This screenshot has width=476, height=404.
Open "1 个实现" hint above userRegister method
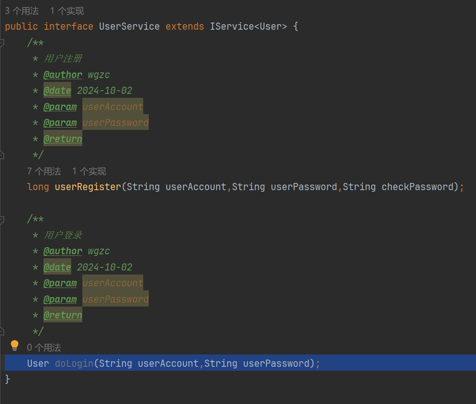point(89,171)
